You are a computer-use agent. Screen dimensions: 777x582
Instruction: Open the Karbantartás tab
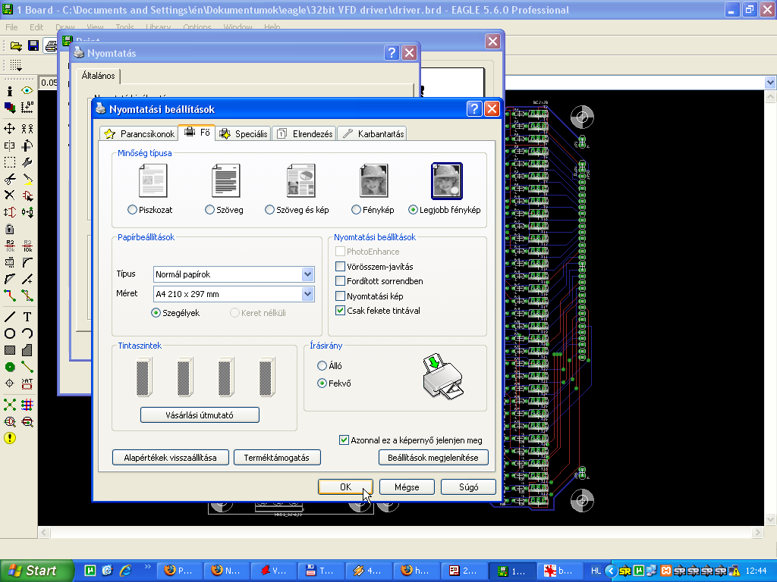click(373, 133)
